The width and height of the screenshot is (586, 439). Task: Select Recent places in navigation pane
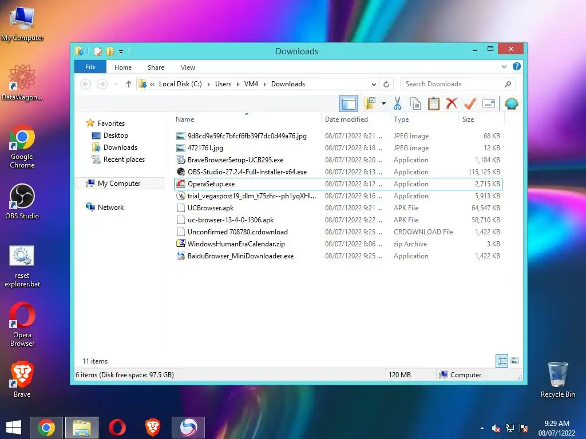coord(124,159)
